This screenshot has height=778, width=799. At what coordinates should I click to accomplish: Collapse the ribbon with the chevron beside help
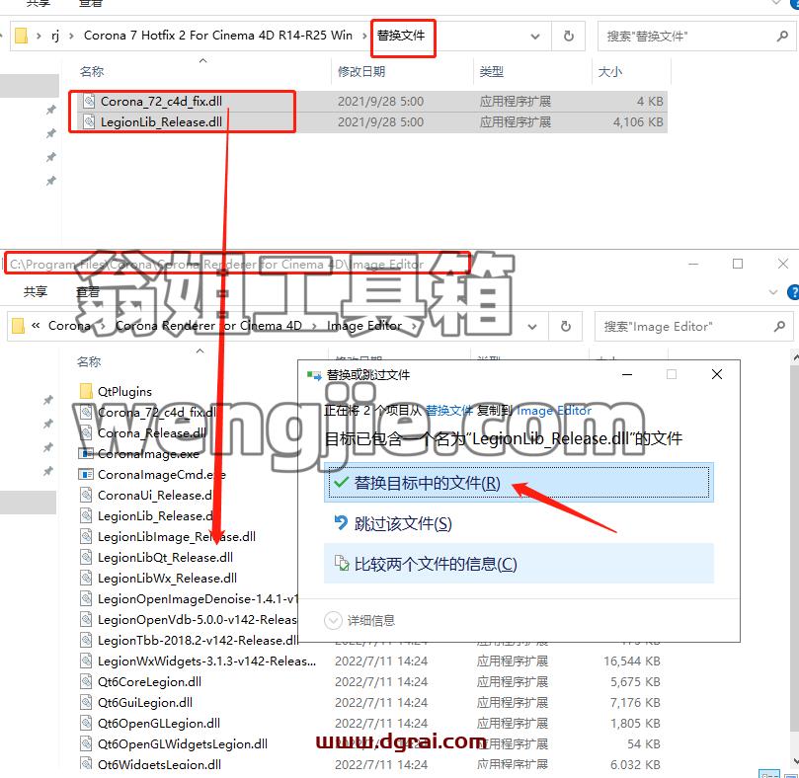(773, 292)
